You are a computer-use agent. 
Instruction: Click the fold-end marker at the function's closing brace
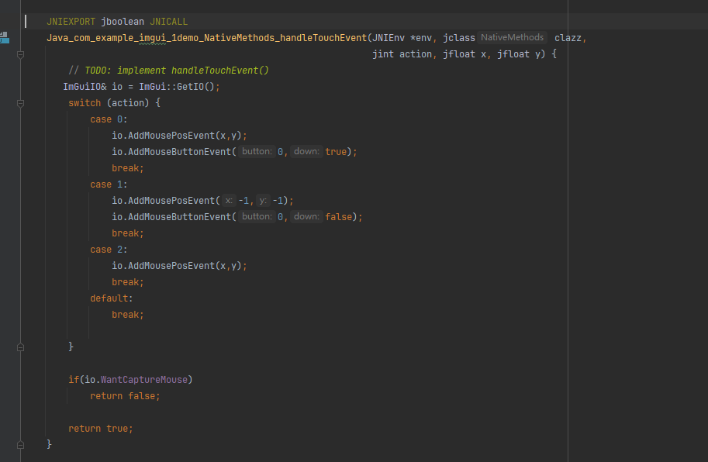tap(21, 444)
